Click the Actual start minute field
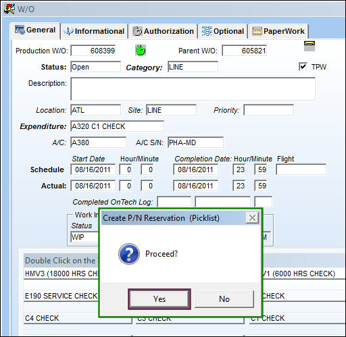Screen dimensions: 346x337 click(x=147, y=186)
